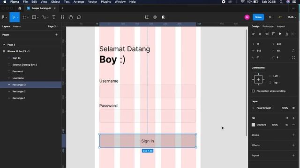The height and width of the screenshot is (168, 300).
Task: Align vertical centers icon
Action: tap(280, 34)
